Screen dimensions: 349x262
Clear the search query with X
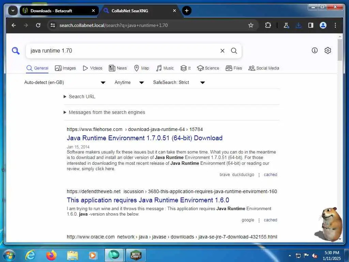(222, 51)
